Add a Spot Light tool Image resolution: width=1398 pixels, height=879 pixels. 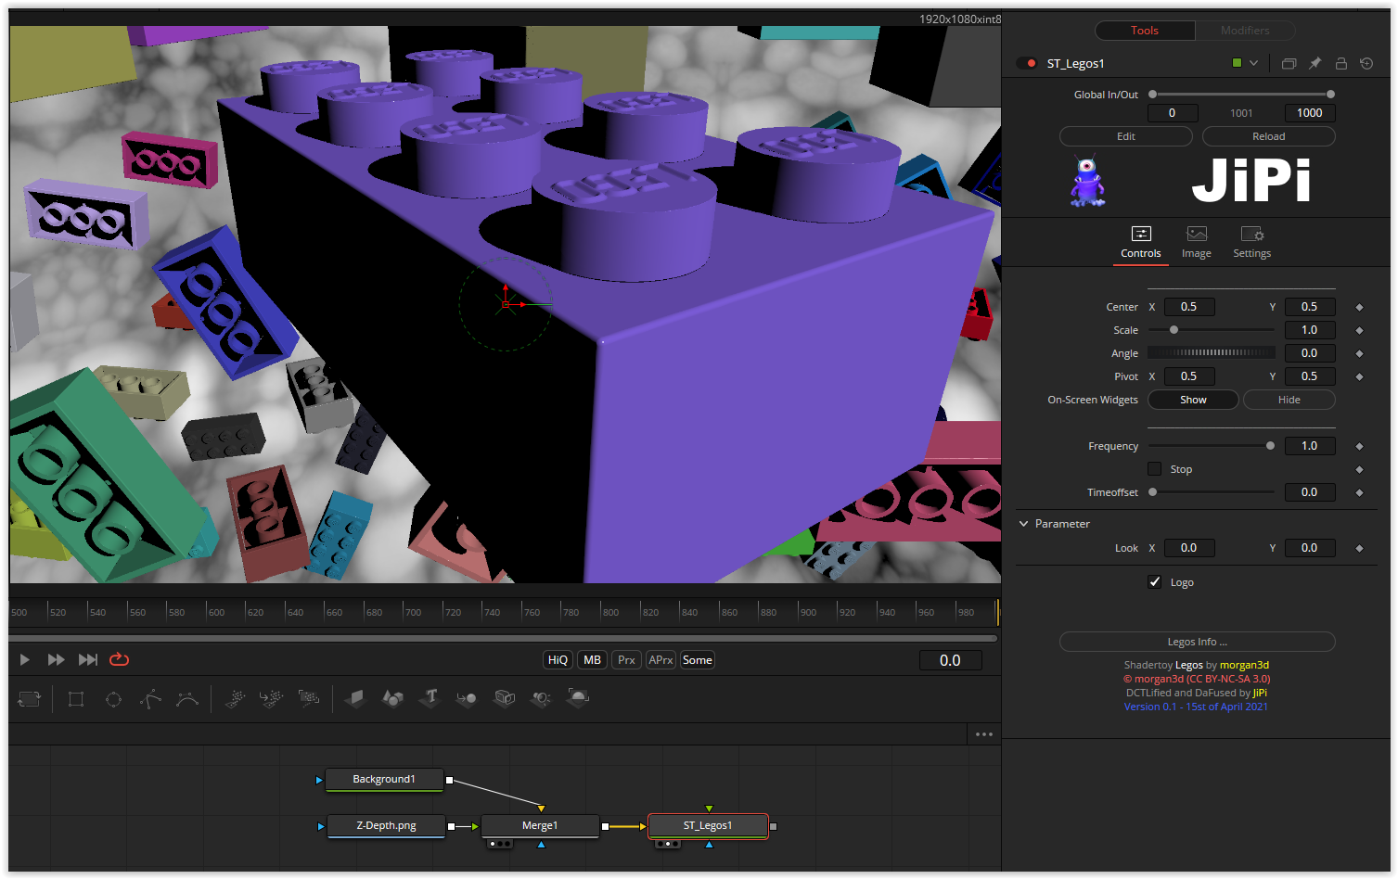(541, 698)
